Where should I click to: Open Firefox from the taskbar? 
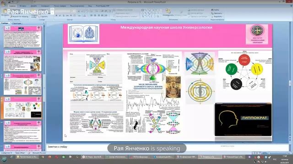(x=49, y=157)
